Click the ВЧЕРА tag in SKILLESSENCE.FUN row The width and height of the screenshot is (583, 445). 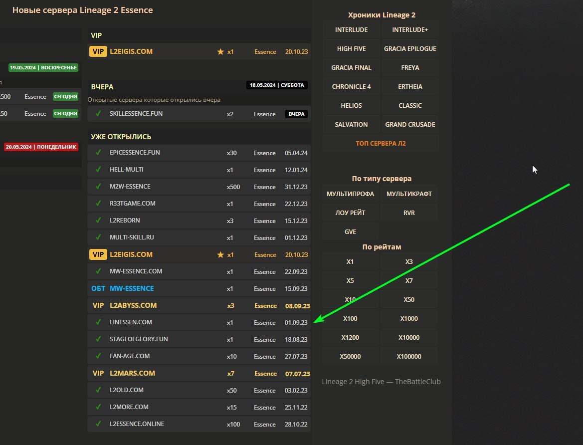pos(296,114)
